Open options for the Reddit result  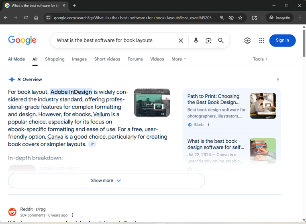coord(72,215)
